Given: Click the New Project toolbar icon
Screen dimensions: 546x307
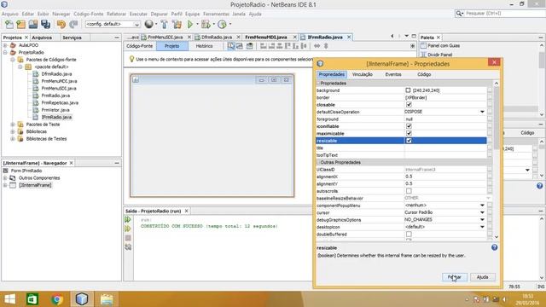Looking at the screenshot, I should tap(20, 24).
